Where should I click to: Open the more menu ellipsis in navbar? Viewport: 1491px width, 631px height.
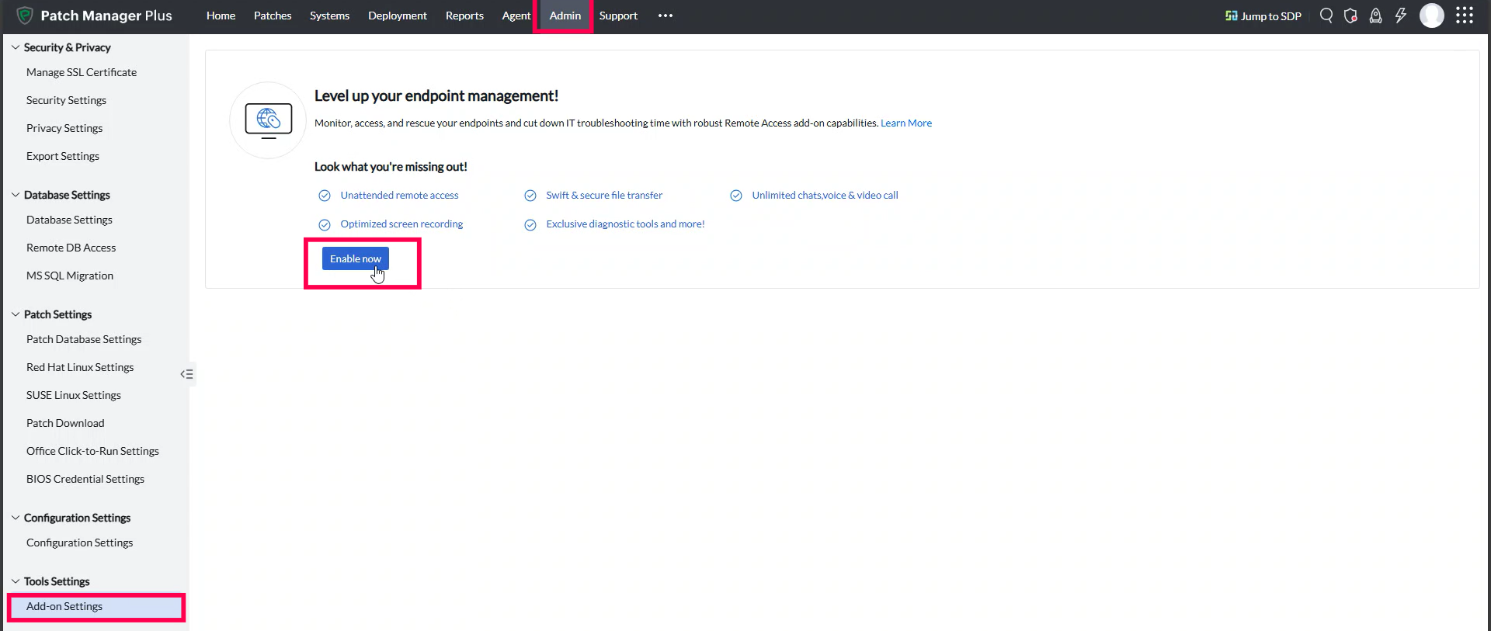pyautogui.click(x=666, y=16)
